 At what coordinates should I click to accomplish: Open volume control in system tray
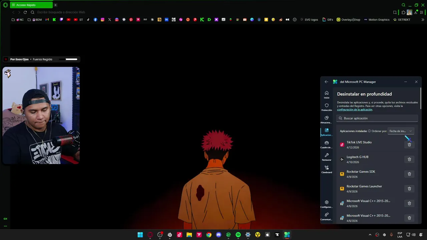413,235
